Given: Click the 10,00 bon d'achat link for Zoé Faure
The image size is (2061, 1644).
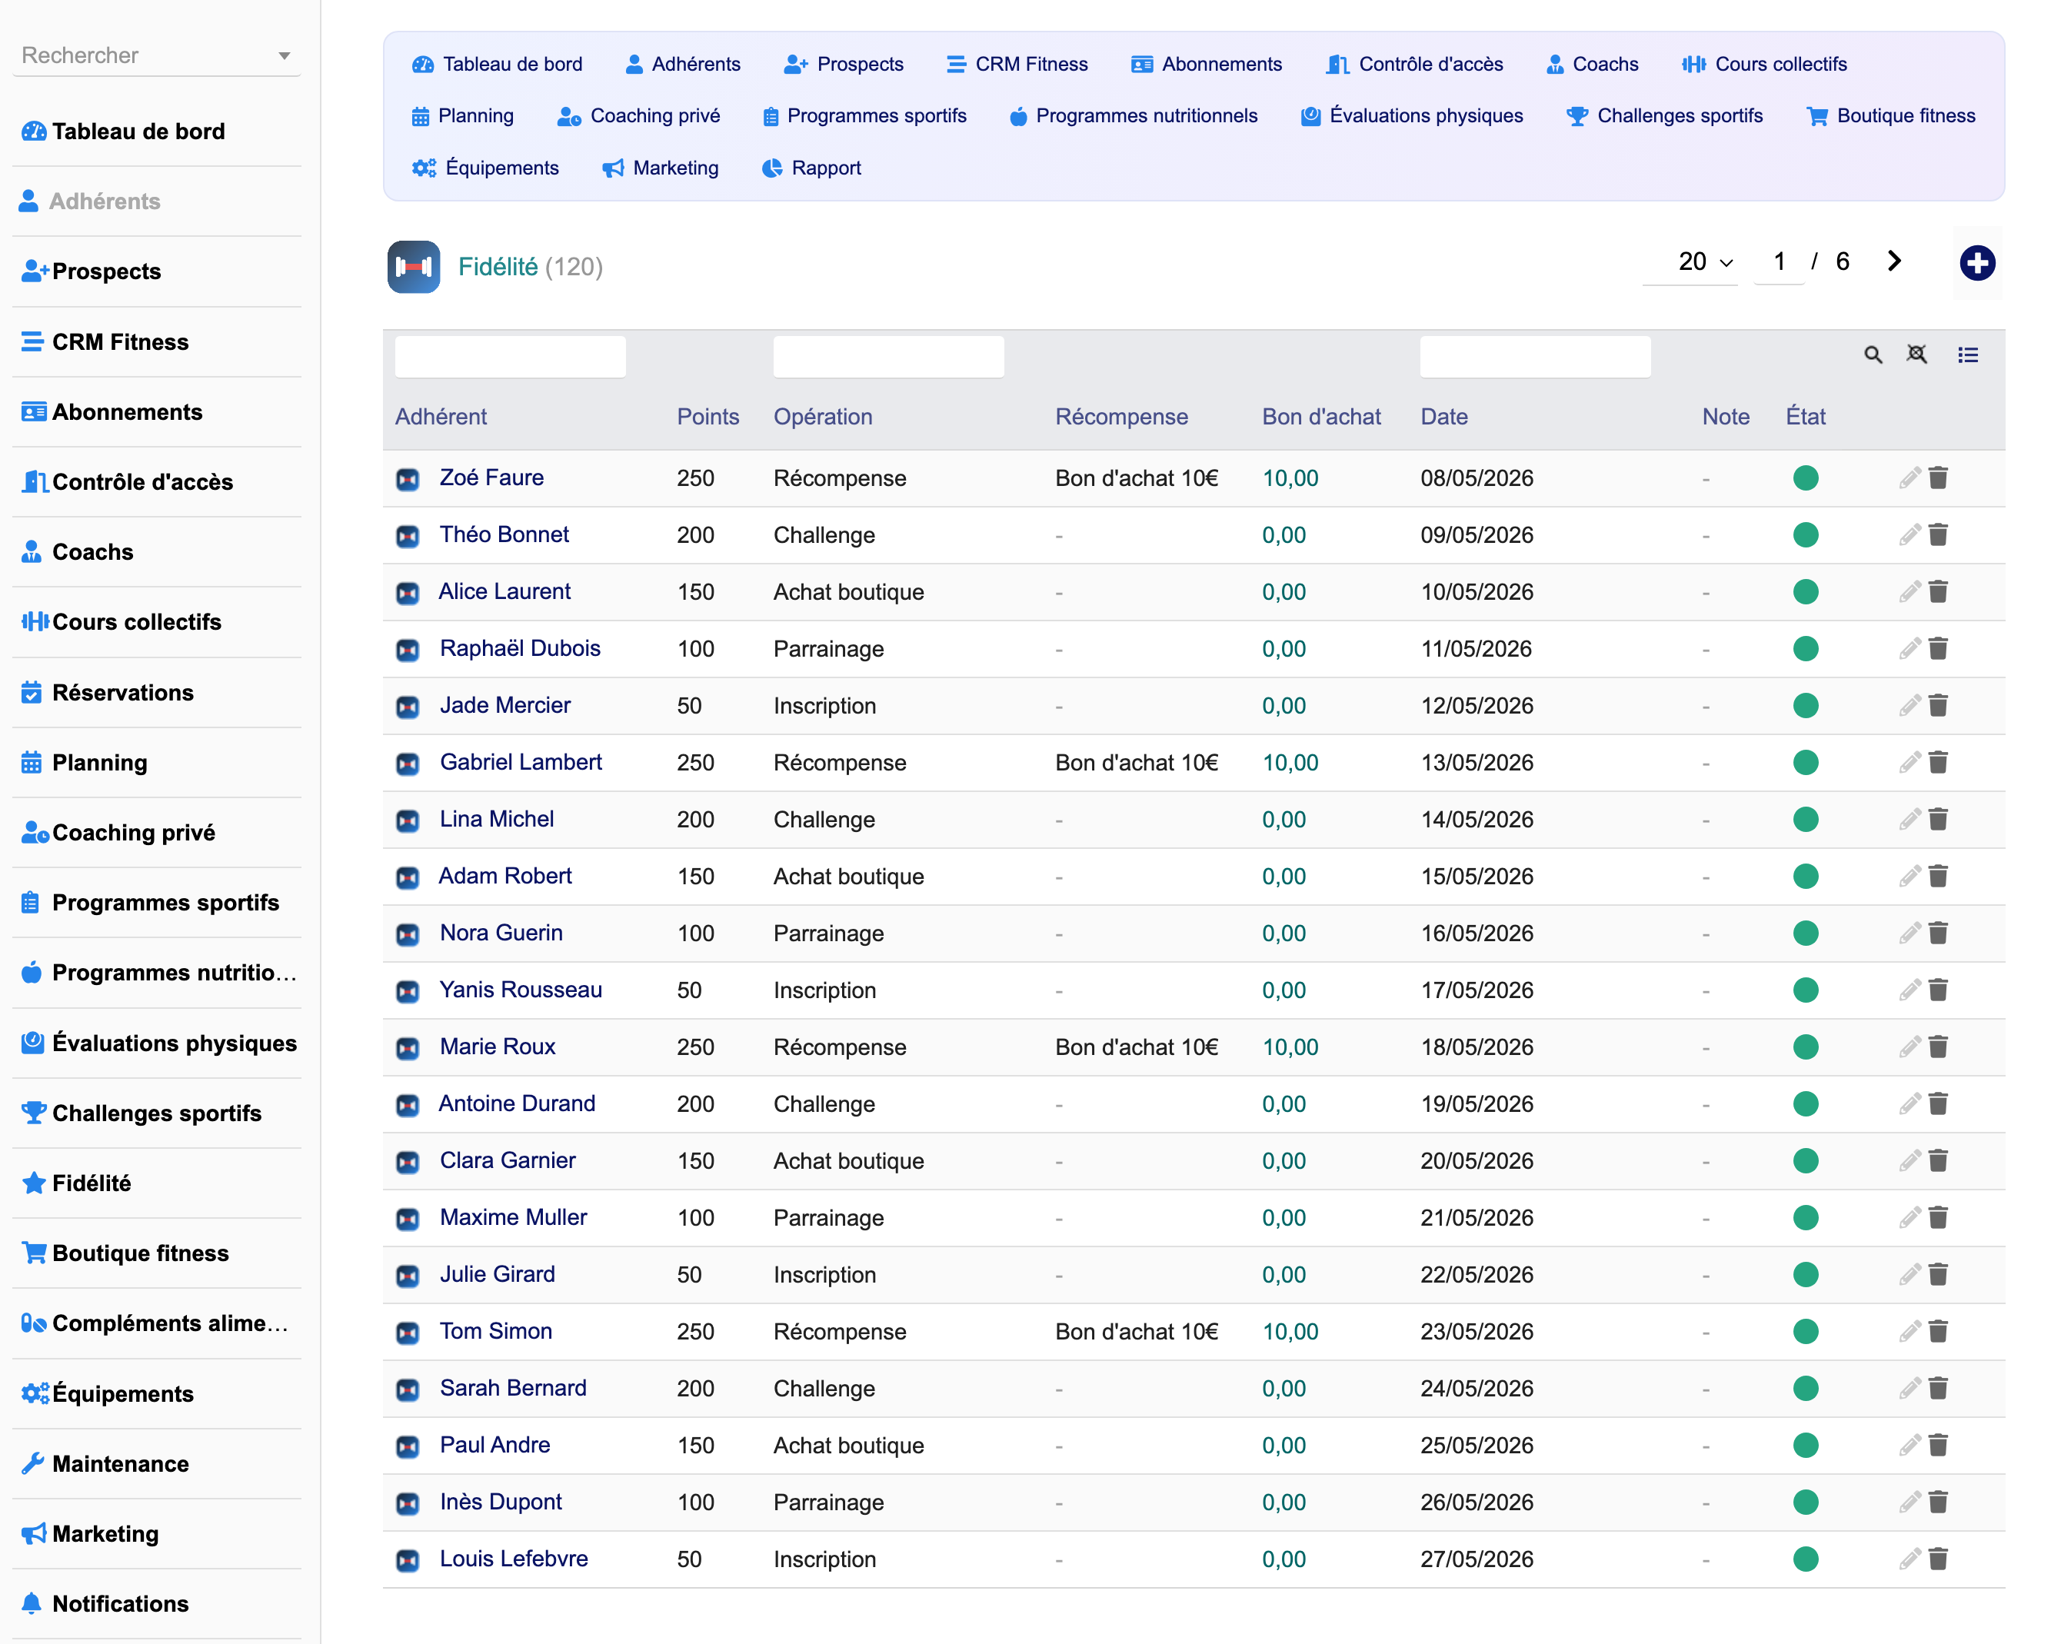Looking at the screenshot, I should coord(1290,478).
